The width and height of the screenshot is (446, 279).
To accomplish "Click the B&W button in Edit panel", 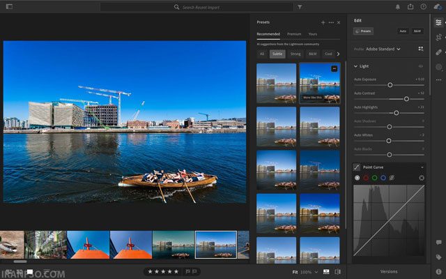I will (417, 31).
